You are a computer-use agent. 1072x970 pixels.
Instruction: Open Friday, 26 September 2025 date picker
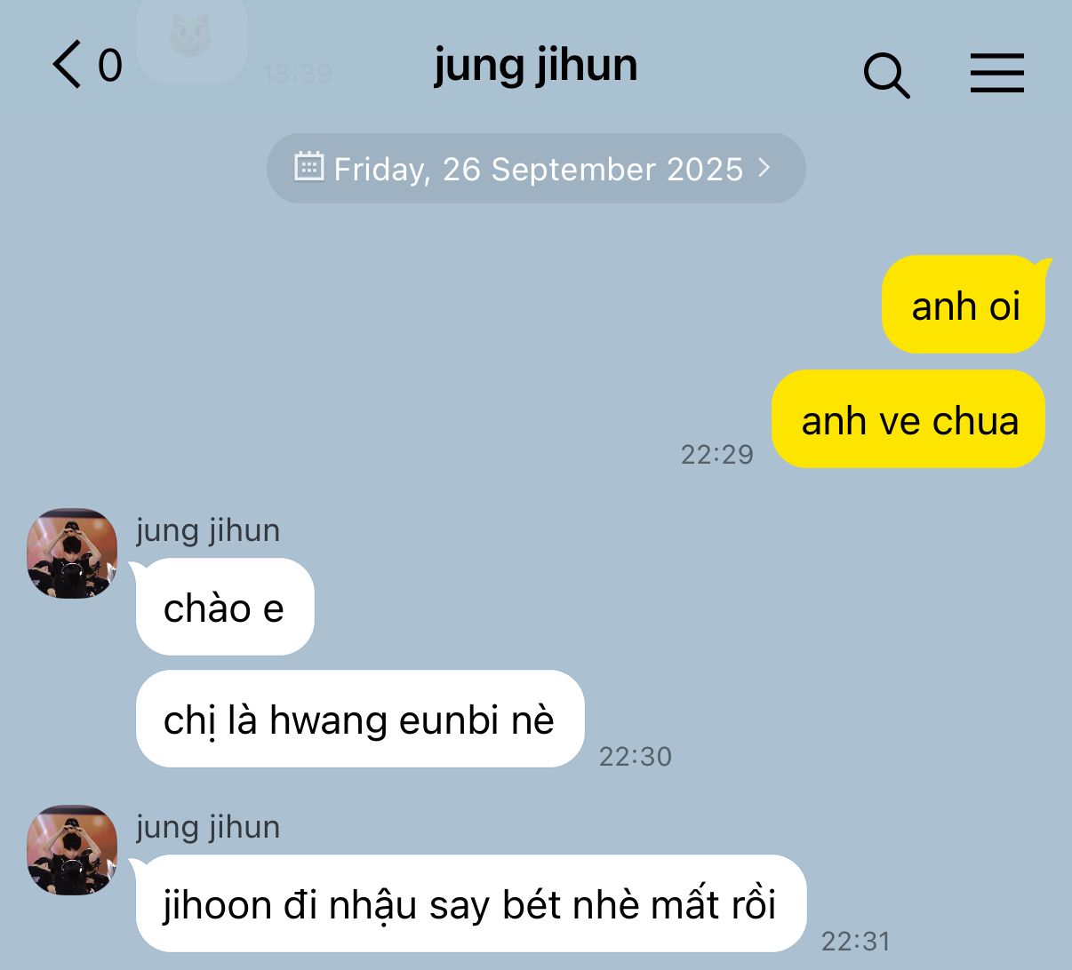coord(536,168)
